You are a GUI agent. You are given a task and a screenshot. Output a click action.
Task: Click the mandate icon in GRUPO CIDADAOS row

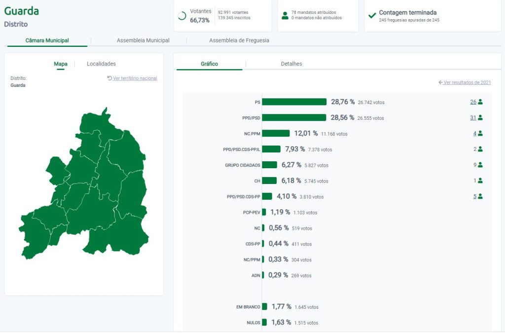(480, 165)
